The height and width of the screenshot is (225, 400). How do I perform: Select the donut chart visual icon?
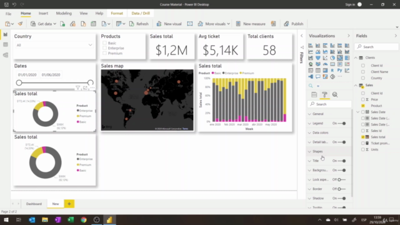(340, 58)
